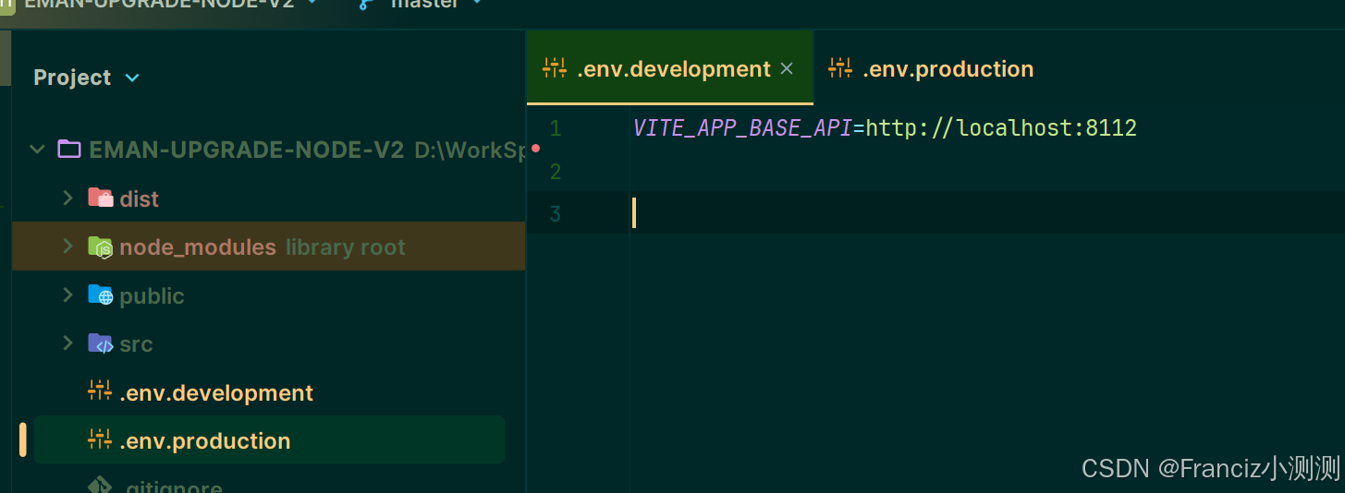Click the 'library root' label
The image size is (1345, 493).
tap(346, 247)
